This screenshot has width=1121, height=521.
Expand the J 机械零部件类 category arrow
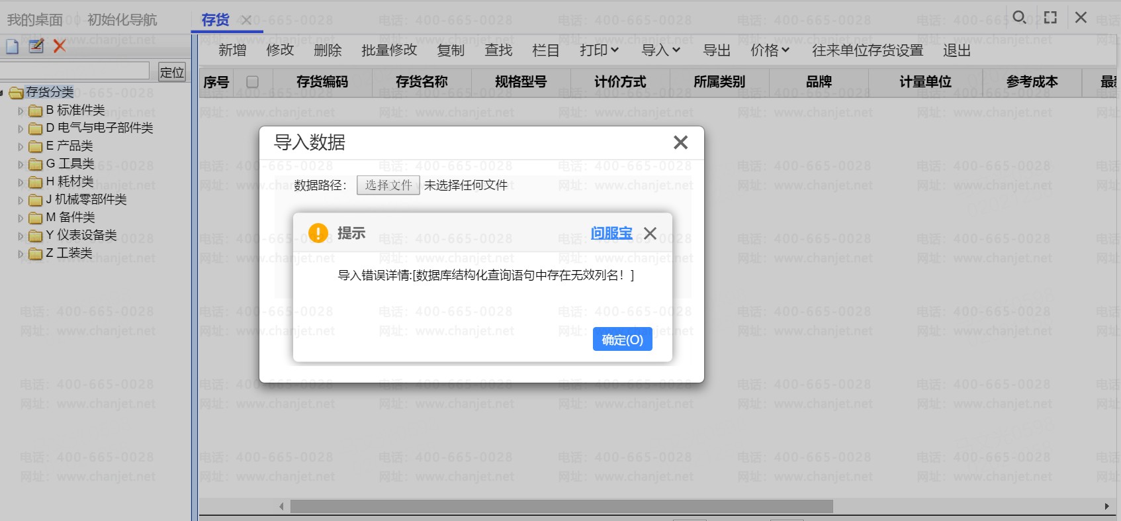point(21,200)
